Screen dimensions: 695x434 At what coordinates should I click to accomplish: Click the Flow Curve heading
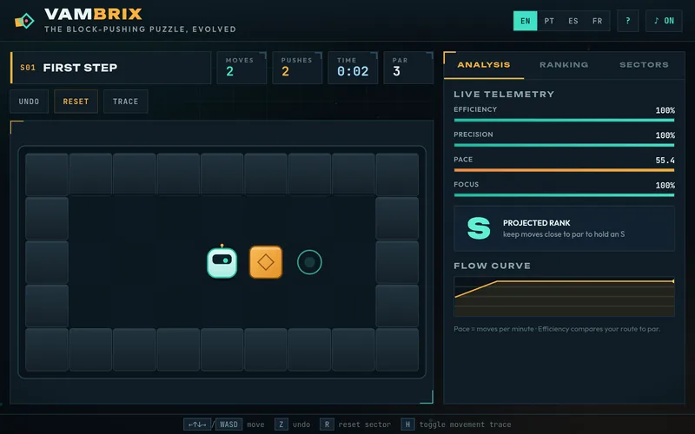tap(492, 266)
